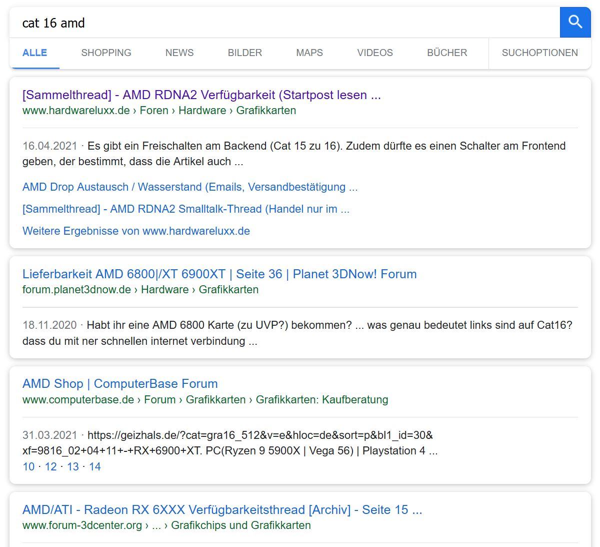The width and height of the screenshot is (600, 547).
Task: Click the date '18.11.2020' in planet3dnow snippet
Action: [x=49, y=325]
